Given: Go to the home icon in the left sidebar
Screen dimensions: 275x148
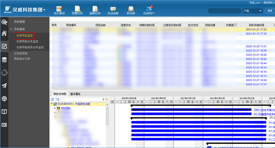Looking at the screenshot, I should point(4,33).
